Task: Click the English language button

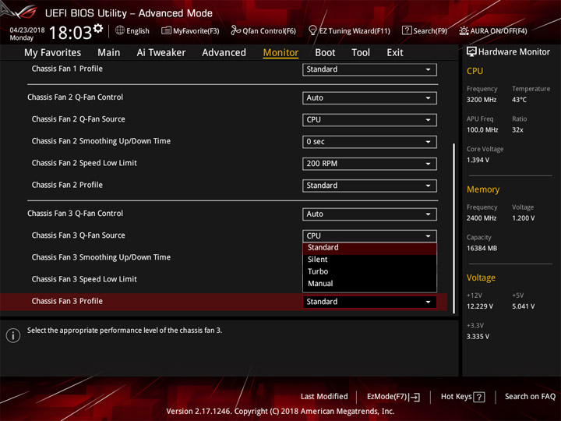Action: [x=138, y=31]
